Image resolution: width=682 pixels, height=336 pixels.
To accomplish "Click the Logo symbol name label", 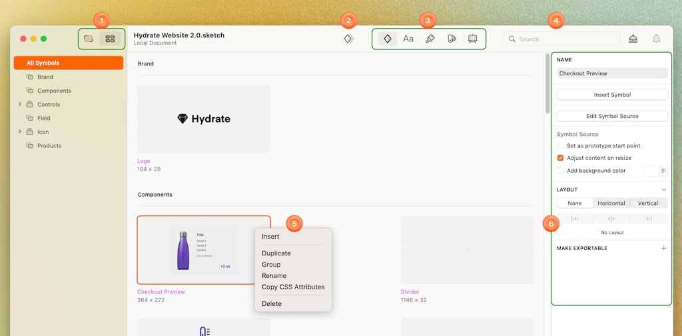I will tap(144, 161).
